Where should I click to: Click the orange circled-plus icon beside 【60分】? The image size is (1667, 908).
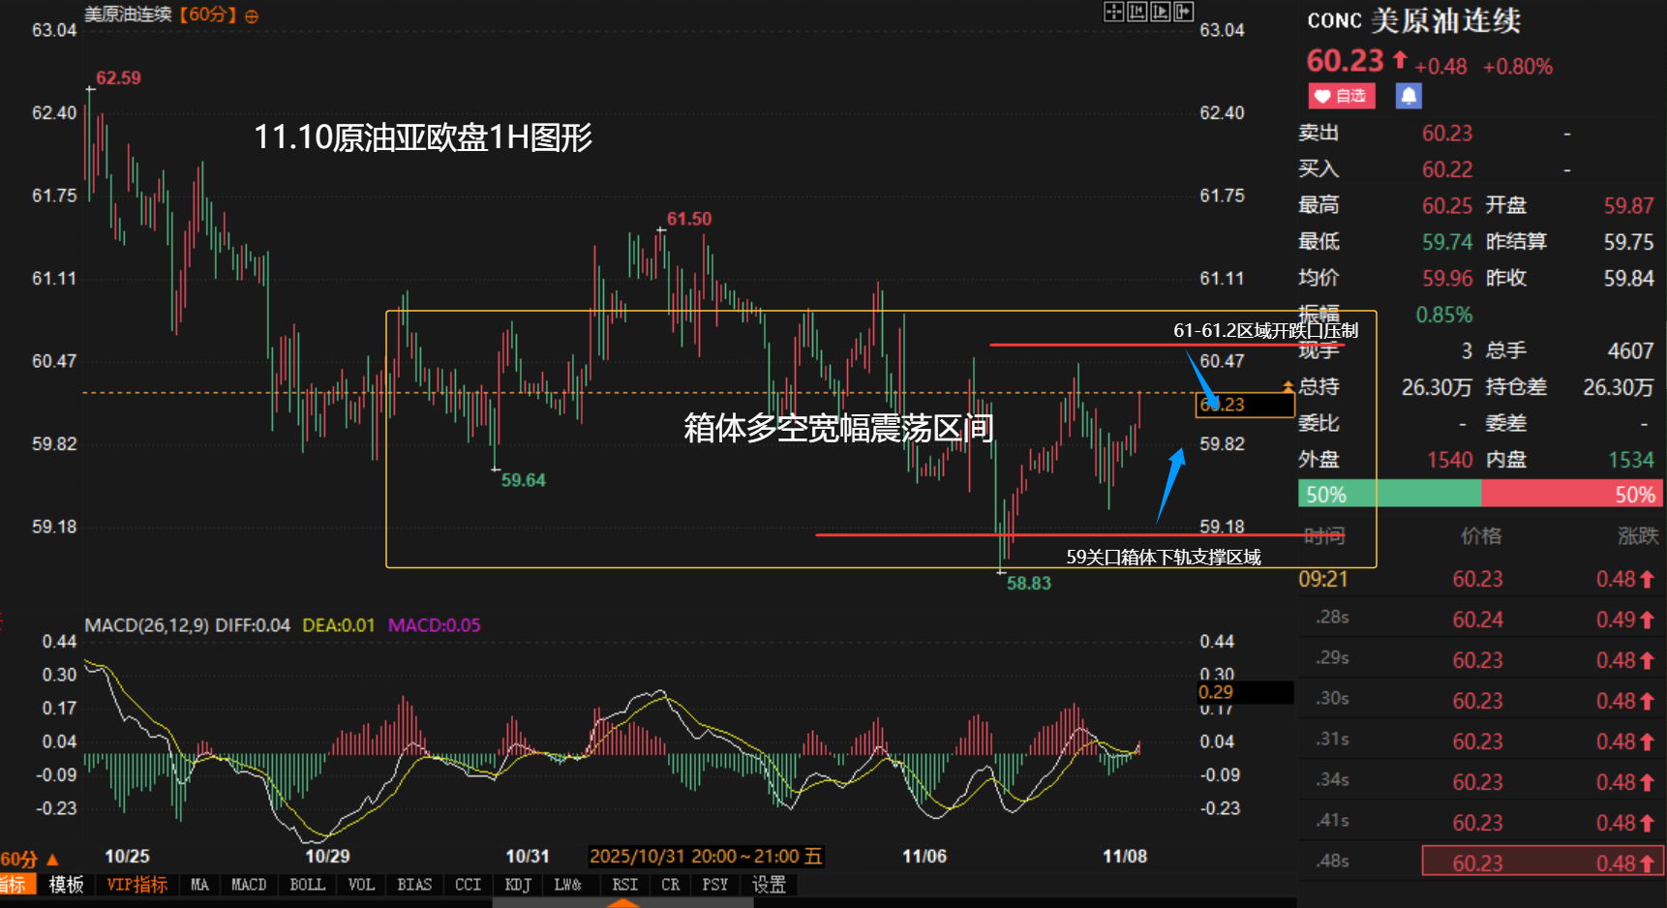click(252, 16)
